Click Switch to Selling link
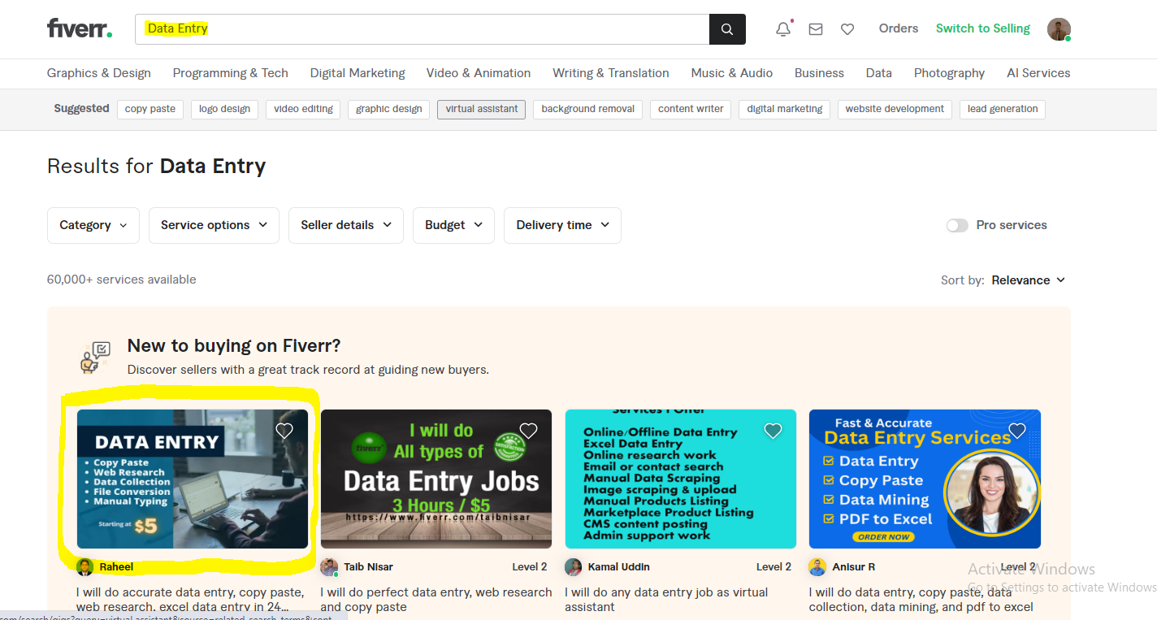The width and height of the screenshot is (1157, 620). pyautogui.click(x=983, y=28)
